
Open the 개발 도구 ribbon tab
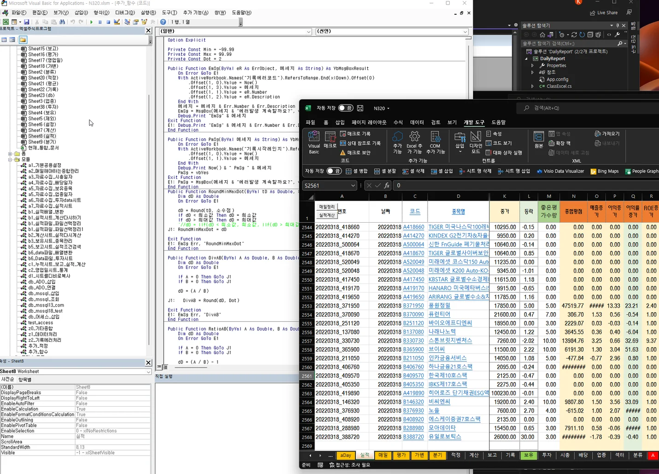click(x=474, y=122)
